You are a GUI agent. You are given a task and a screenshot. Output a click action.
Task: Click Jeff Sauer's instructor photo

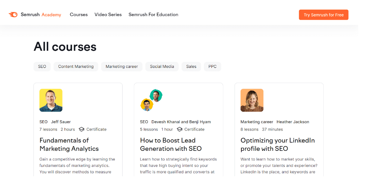51,100
